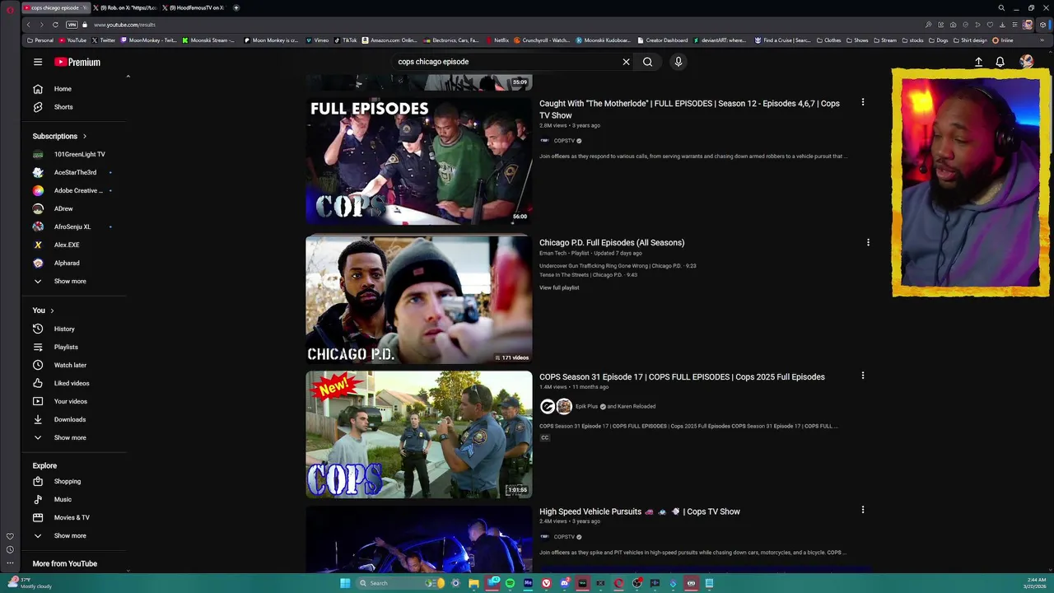Click View full playlist link

(559, 287)
